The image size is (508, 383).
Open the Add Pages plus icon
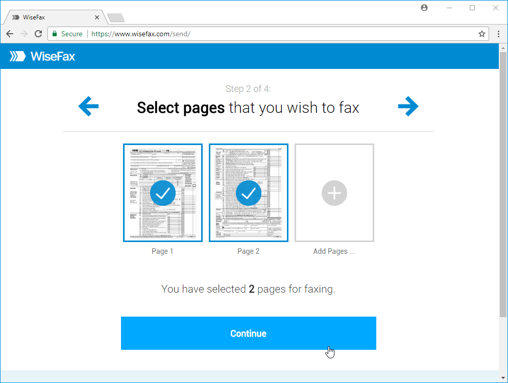(334, 193)
